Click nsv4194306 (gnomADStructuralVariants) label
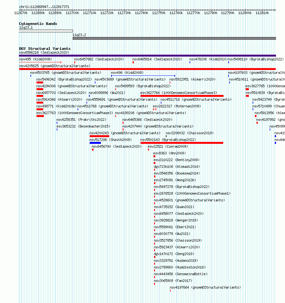Screen dimensions: 285x303 72,86
